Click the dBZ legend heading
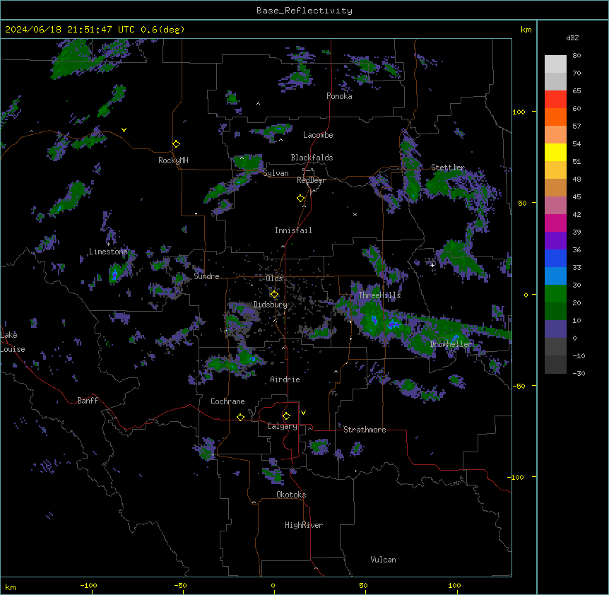Viewport: 609px width, 595px height. [572, 38]
